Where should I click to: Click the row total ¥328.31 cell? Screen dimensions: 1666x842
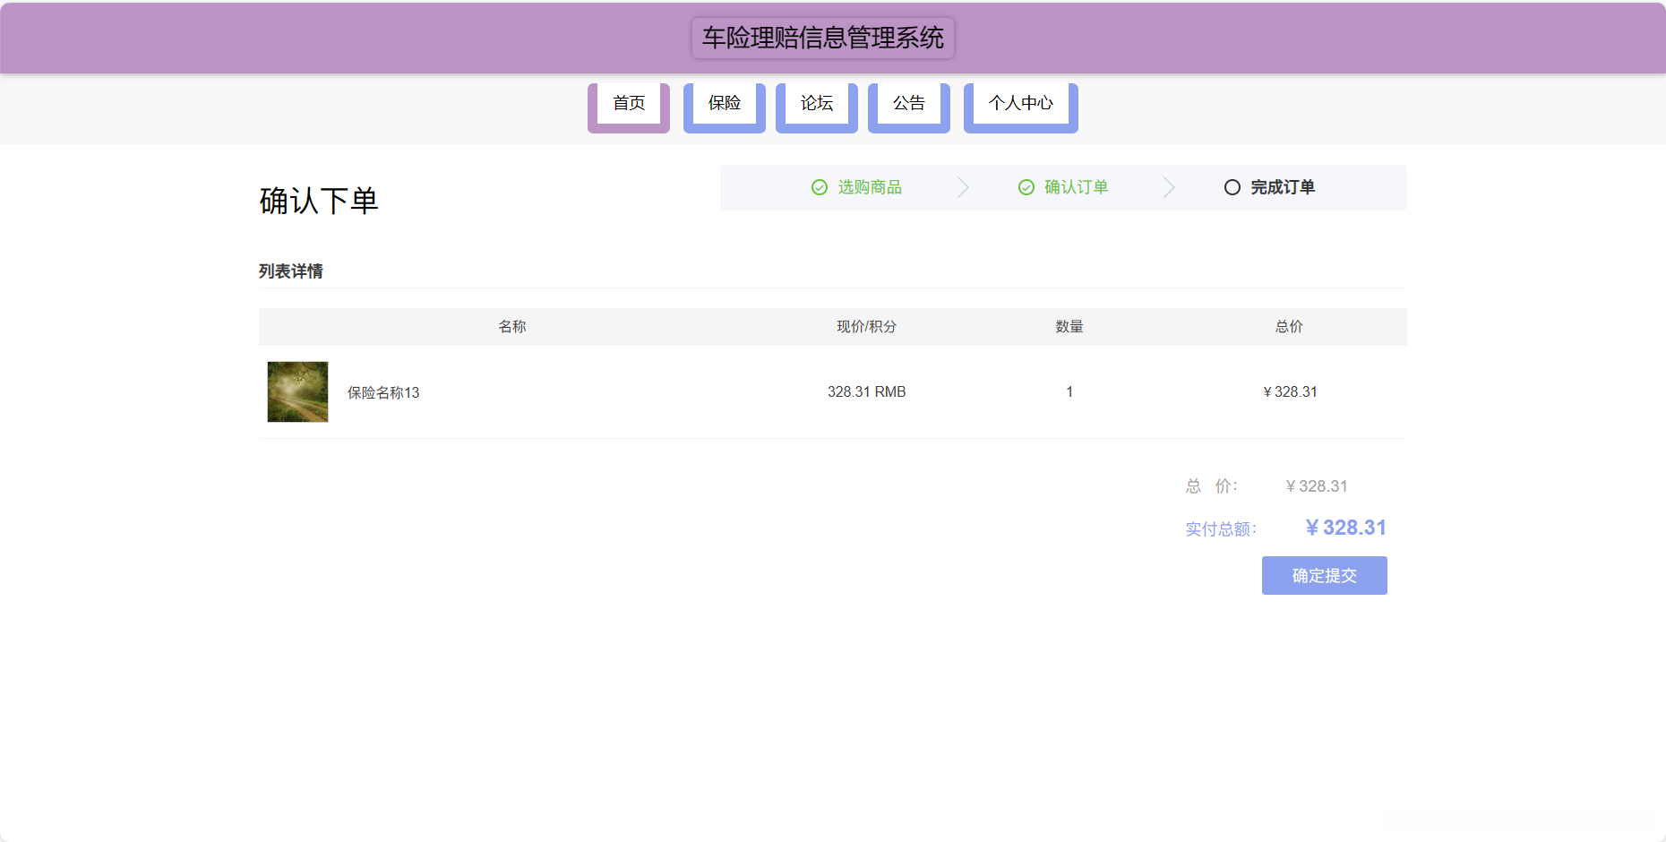point(1290,391)
